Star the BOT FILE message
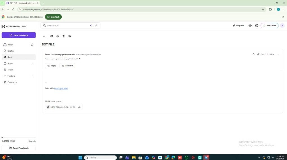 (x=253, y=54)
